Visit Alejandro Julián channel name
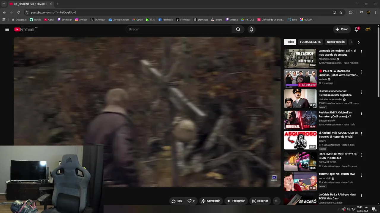Screen dimensions: 380x213 (x=327, y=59)
